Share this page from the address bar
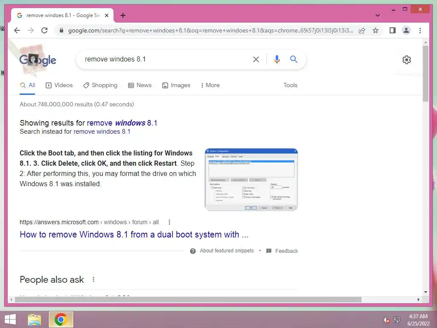The width and height of the screenshot is (437, 328). pos(362,30)
